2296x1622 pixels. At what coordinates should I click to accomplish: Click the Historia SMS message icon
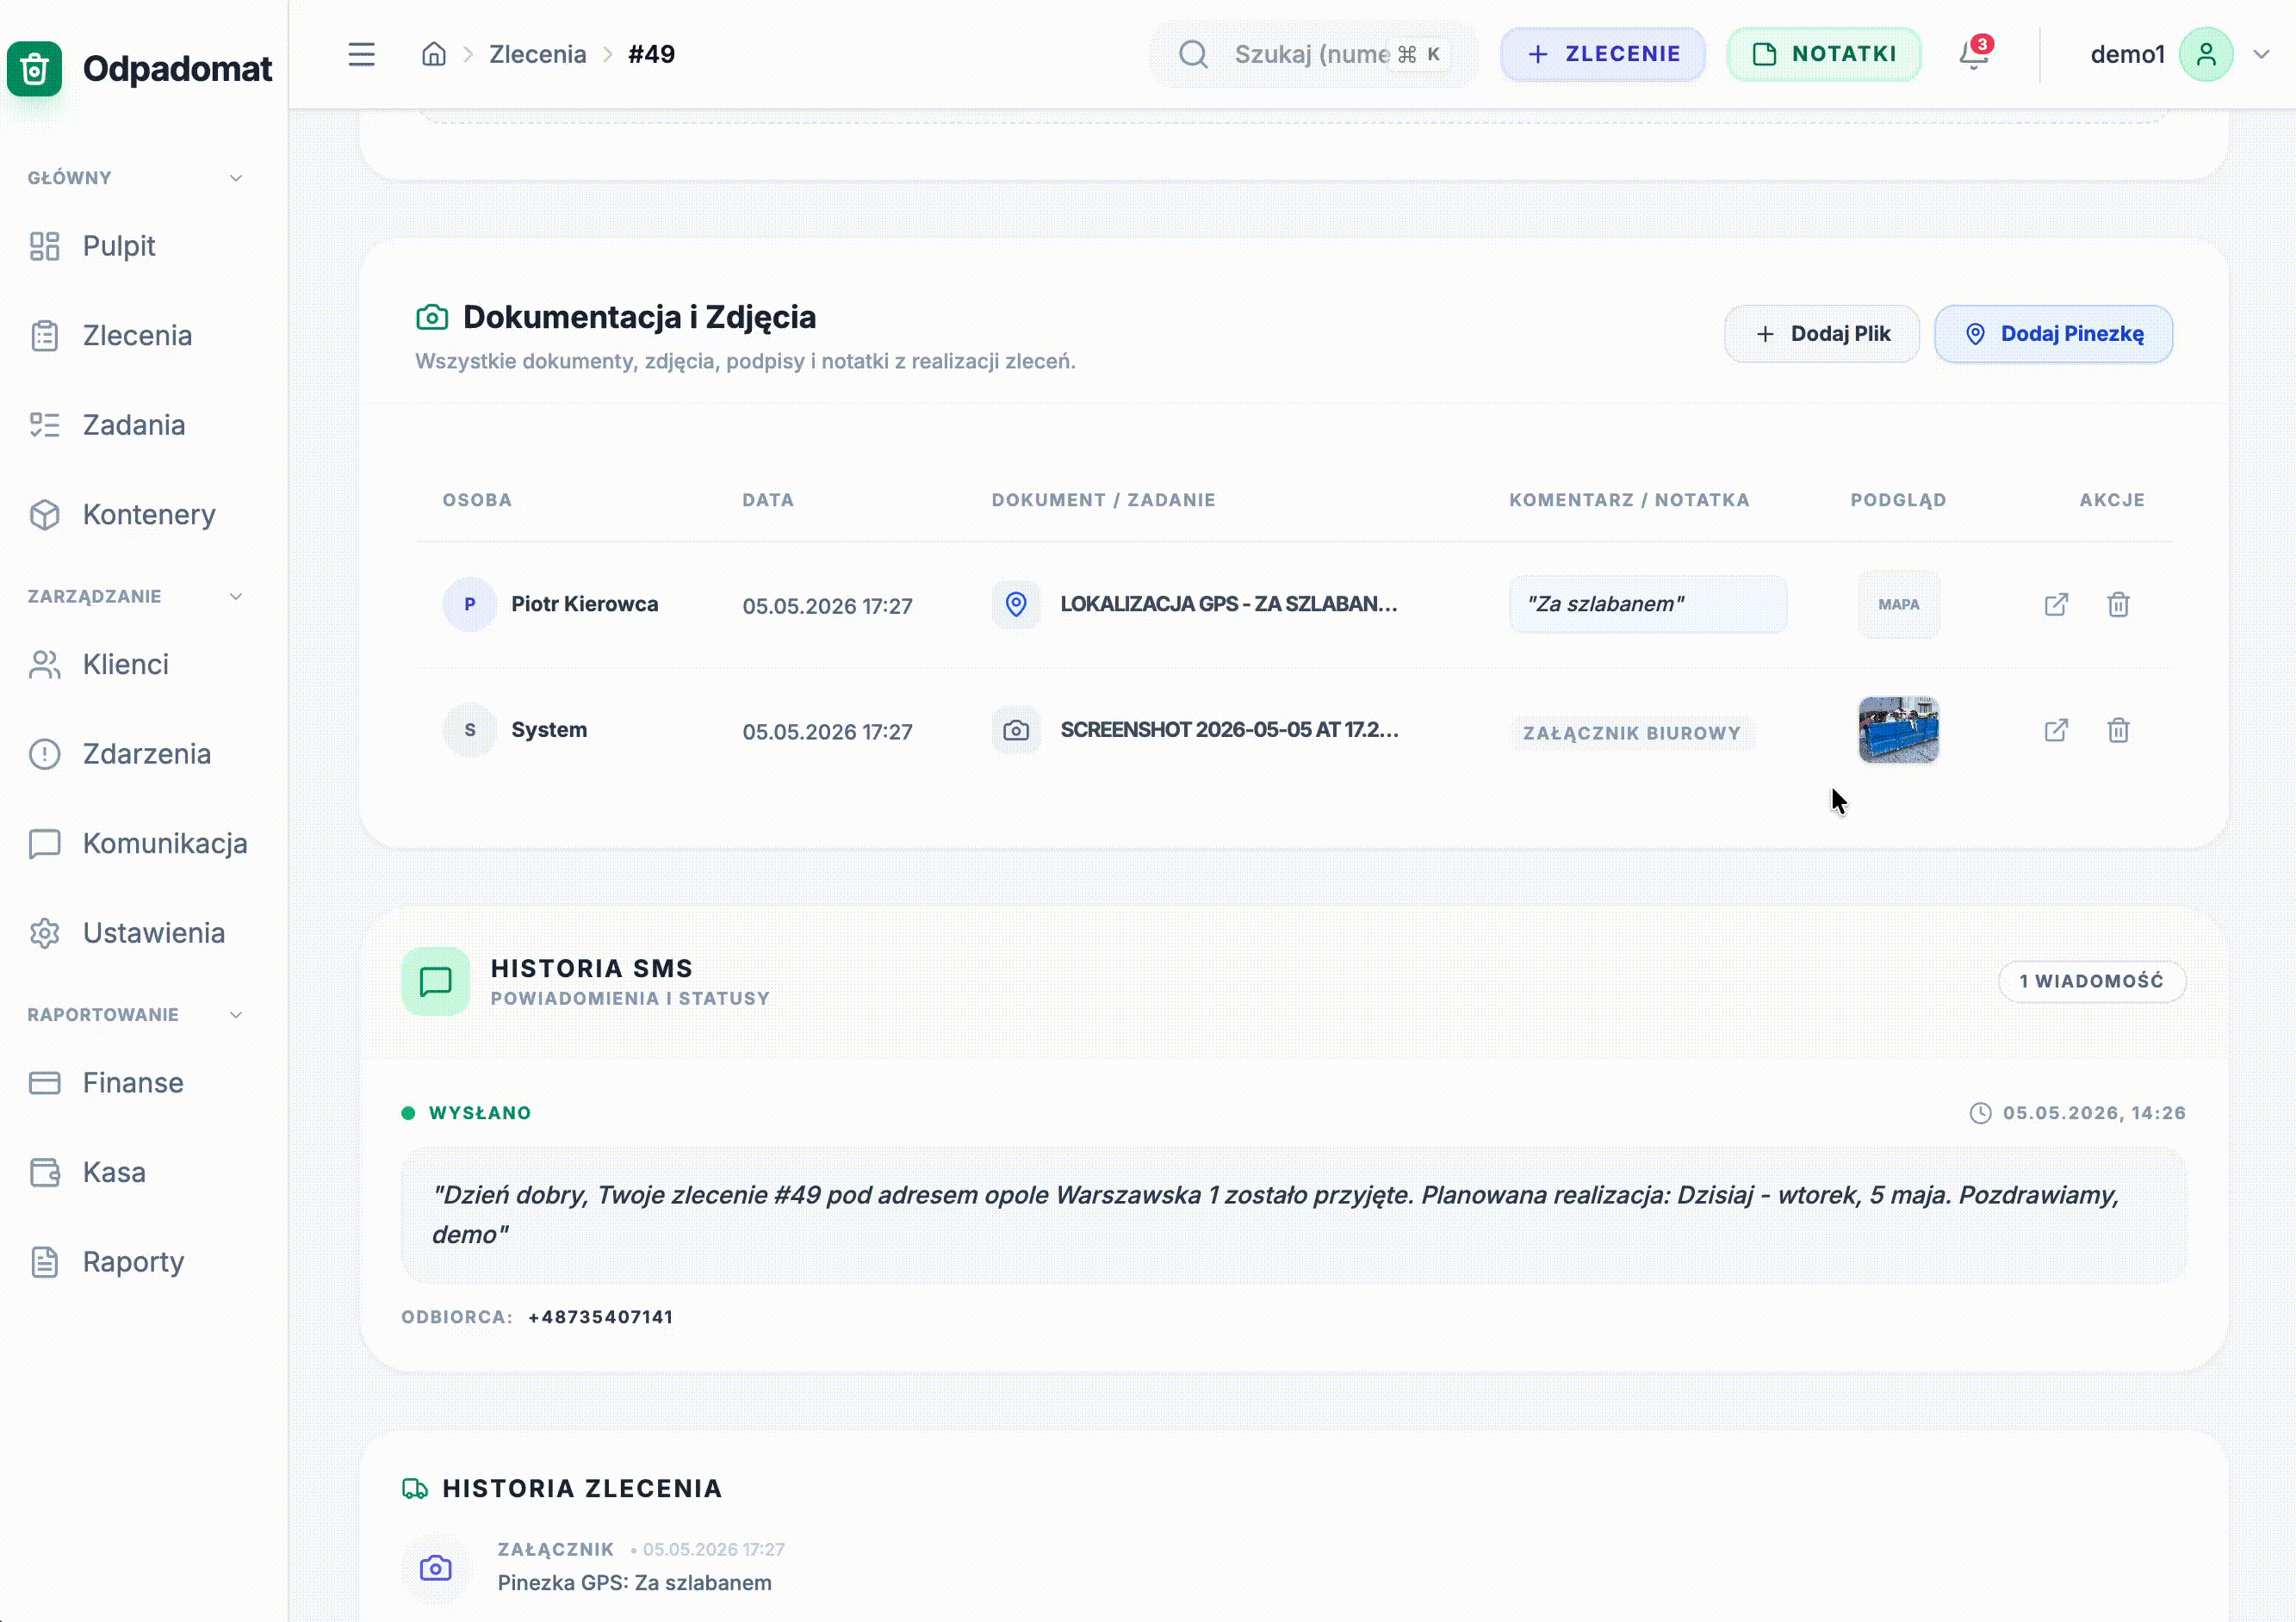[435, 982]
